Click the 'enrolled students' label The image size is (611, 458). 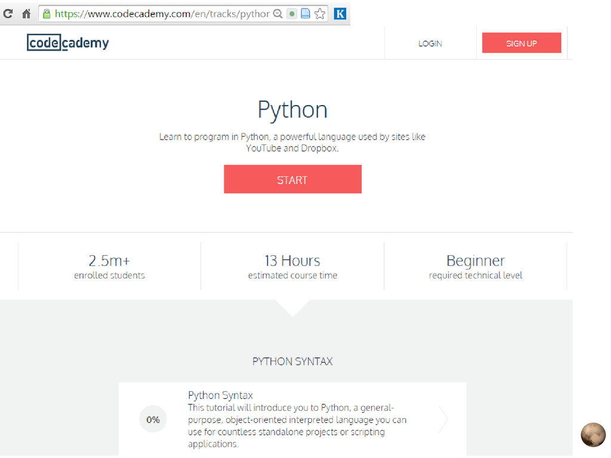tap(110, 276)
